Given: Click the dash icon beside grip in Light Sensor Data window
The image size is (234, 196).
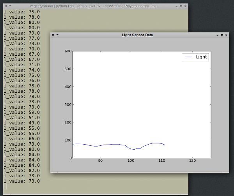Looking at the screenshot, I should click(57, 35).
